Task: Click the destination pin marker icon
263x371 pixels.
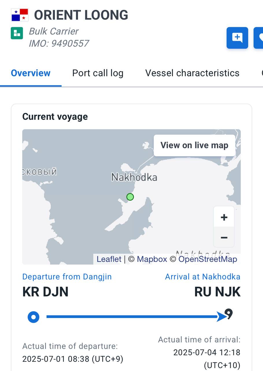Action: tap(229, 314)
